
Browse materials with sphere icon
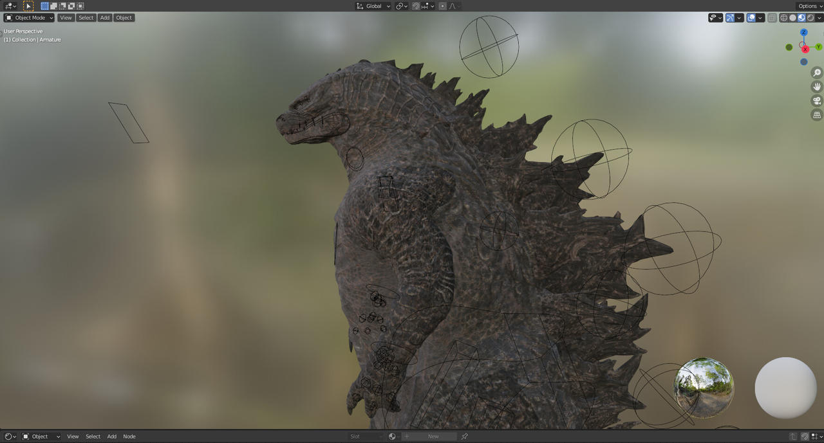click(394, 436)
